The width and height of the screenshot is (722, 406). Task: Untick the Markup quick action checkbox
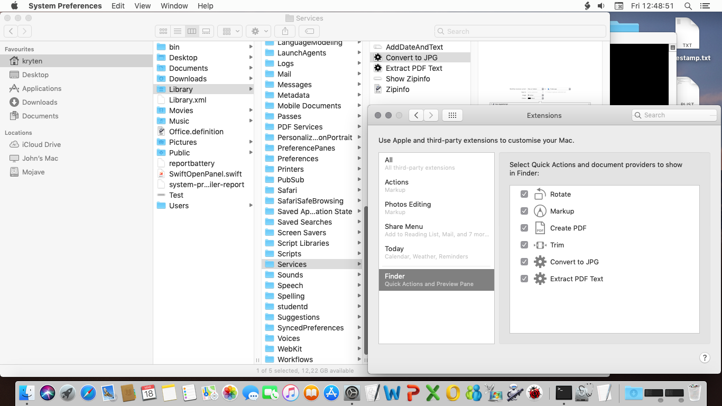(524, 211)
